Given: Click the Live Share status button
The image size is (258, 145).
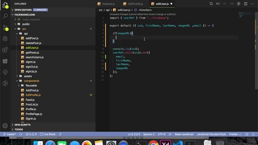Looking at the screenshot, I should click(x=48, y=134).
